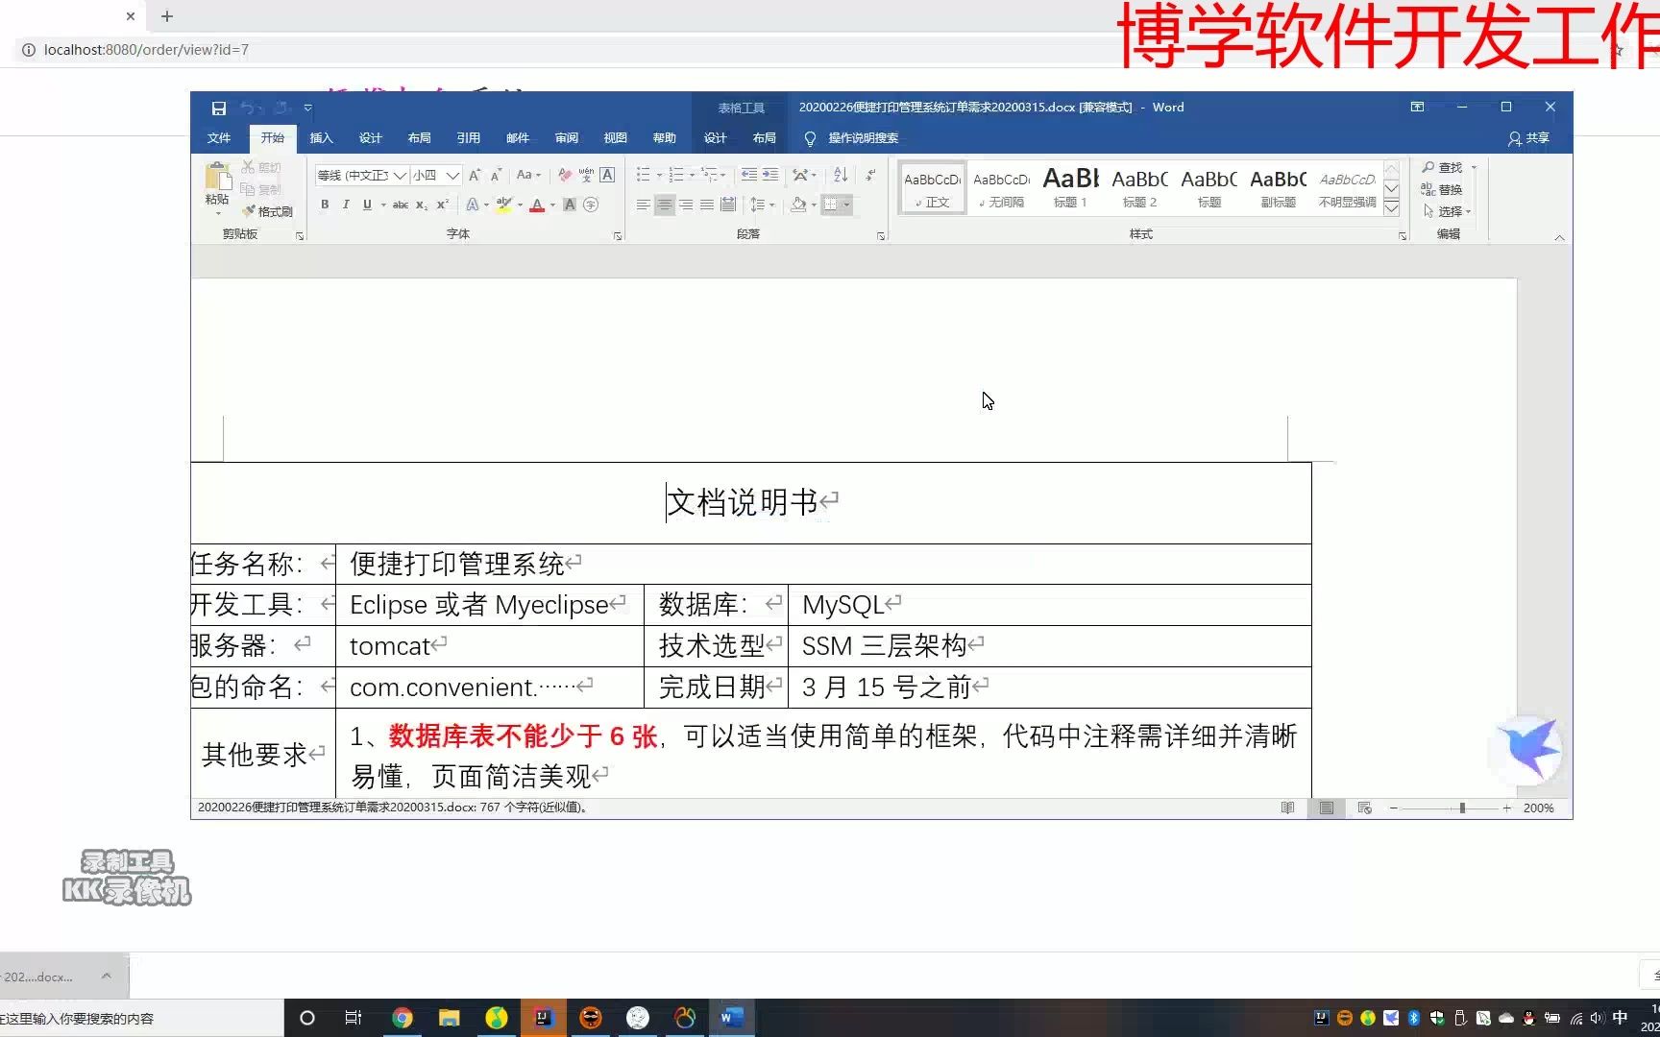Apply the 标题 1 heading style

coord(1070,187)
